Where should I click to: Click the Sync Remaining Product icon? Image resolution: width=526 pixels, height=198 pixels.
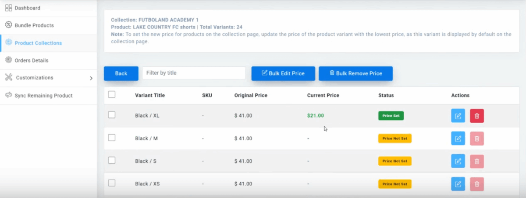[8, 95]
